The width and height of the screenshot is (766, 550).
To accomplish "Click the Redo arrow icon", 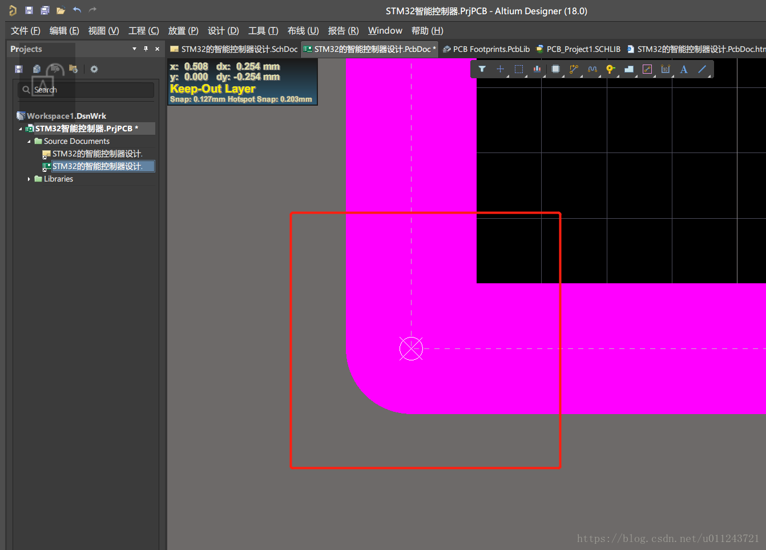I will tap(93, 10).
